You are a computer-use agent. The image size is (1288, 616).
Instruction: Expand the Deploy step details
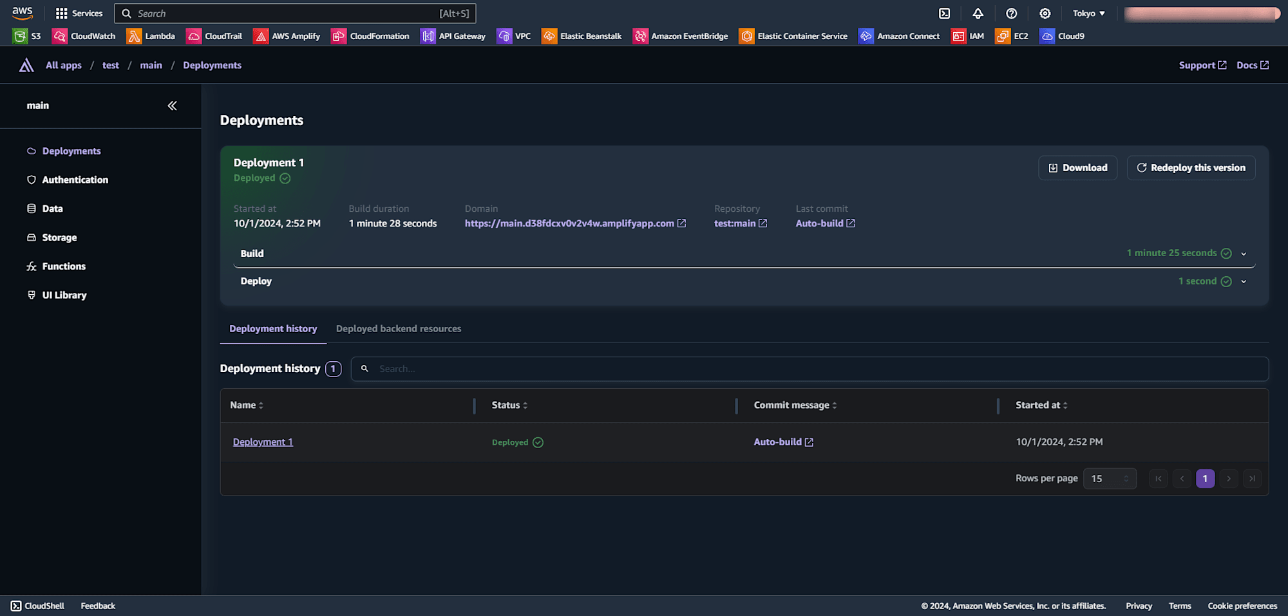click(x=1244, y=281)
